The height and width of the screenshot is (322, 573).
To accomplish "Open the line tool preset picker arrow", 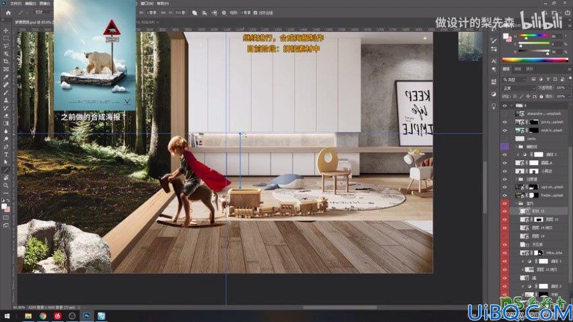I will click(26, 12).
